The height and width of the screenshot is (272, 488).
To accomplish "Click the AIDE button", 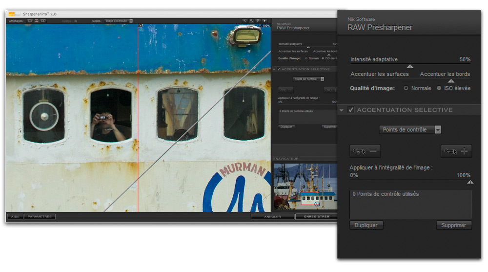I will pyautogui.click(x=15, y=217).
